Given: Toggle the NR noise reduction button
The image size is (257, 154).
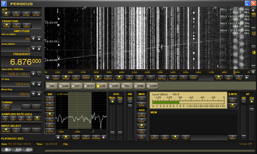Looking at the screenshot, I should (x=244, y=101).
